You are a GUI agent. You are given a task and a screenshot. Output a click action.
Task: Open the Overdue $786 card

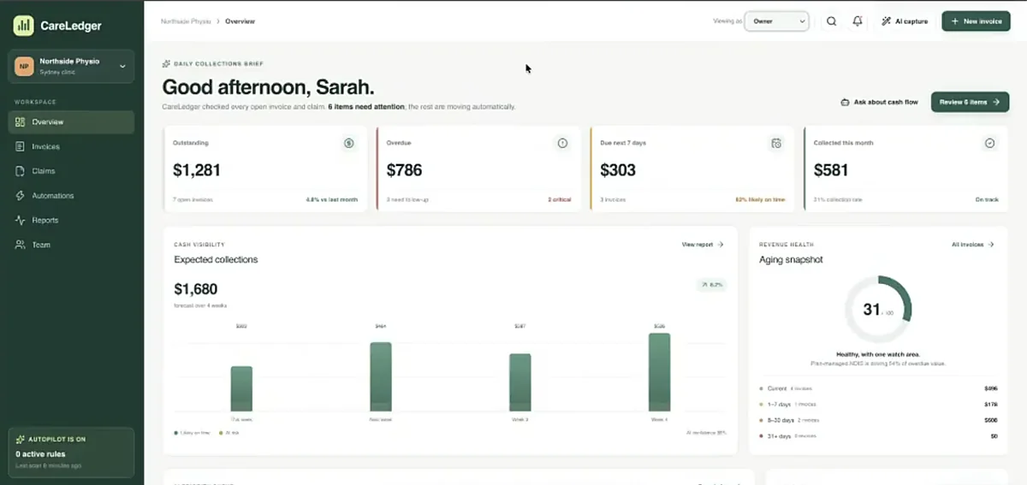[478, 169]
